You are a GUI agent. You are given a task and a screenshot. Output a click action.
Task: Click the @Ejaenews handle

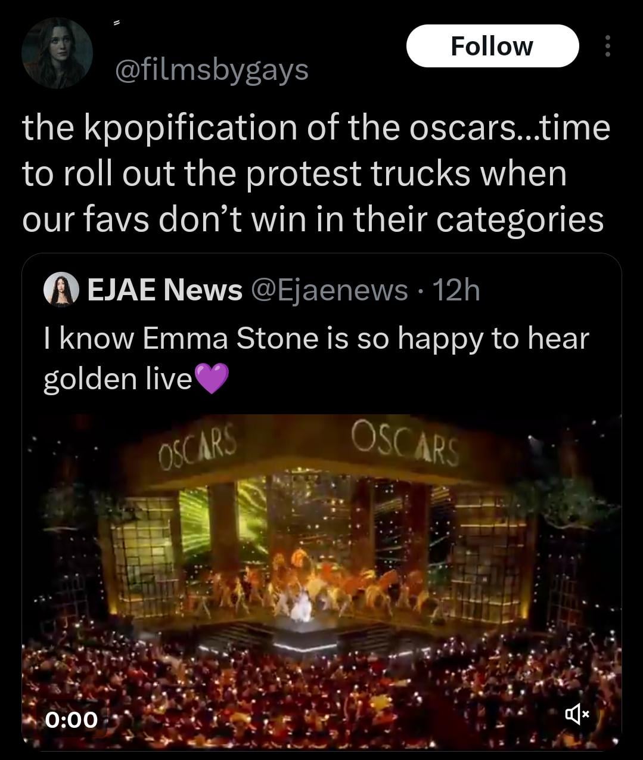pyautogui.click(x=330, y=290)
